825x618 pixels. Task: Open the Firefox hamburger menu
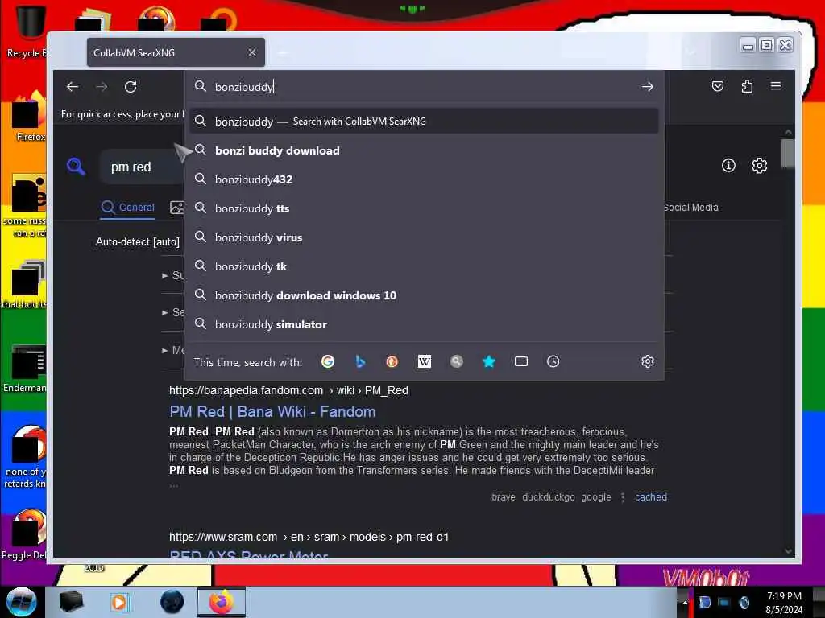[x=776, y=86]
